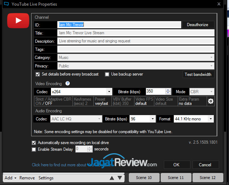This screenshot has width=229, height=185.
Task: Click the Tags input field
Action: pyautogui.click(x=136, y=49)
